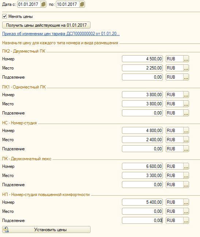Open currency selector for ПК2 Номер price
Image resolution: width=200 pixels, height=237 pixels.
pos(186,59)
